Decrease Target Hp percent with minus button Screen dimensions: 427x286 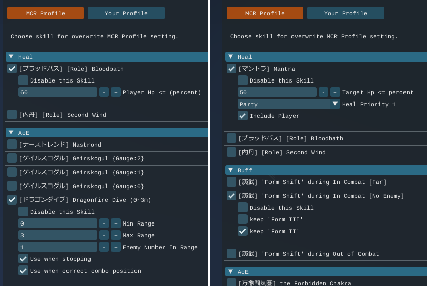(x=323, y=92)
